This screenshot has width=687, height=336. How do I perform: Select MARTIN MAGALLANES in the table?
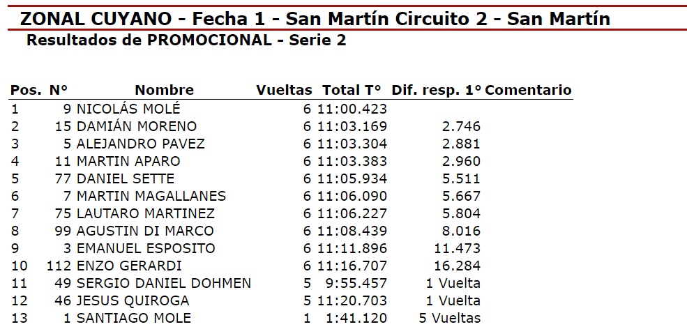click(151, 196)
